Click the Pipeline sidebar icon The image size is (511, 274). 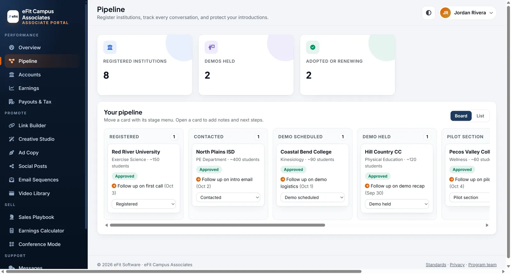point(12,61)
